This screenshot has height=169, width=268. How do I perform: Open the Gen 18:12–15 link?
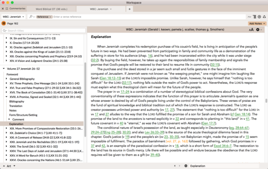(x=110, y=78)
